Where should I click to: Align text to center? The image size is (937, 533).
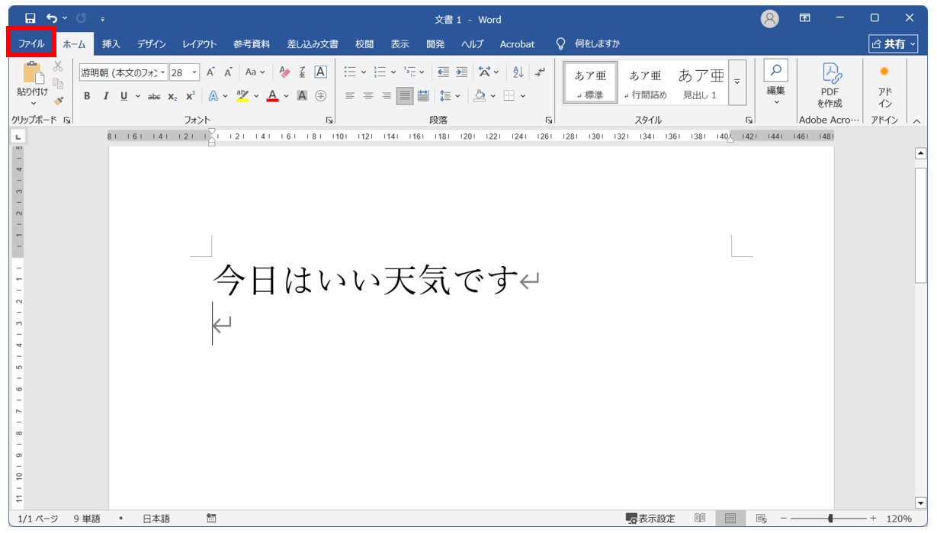click(368, 96)
